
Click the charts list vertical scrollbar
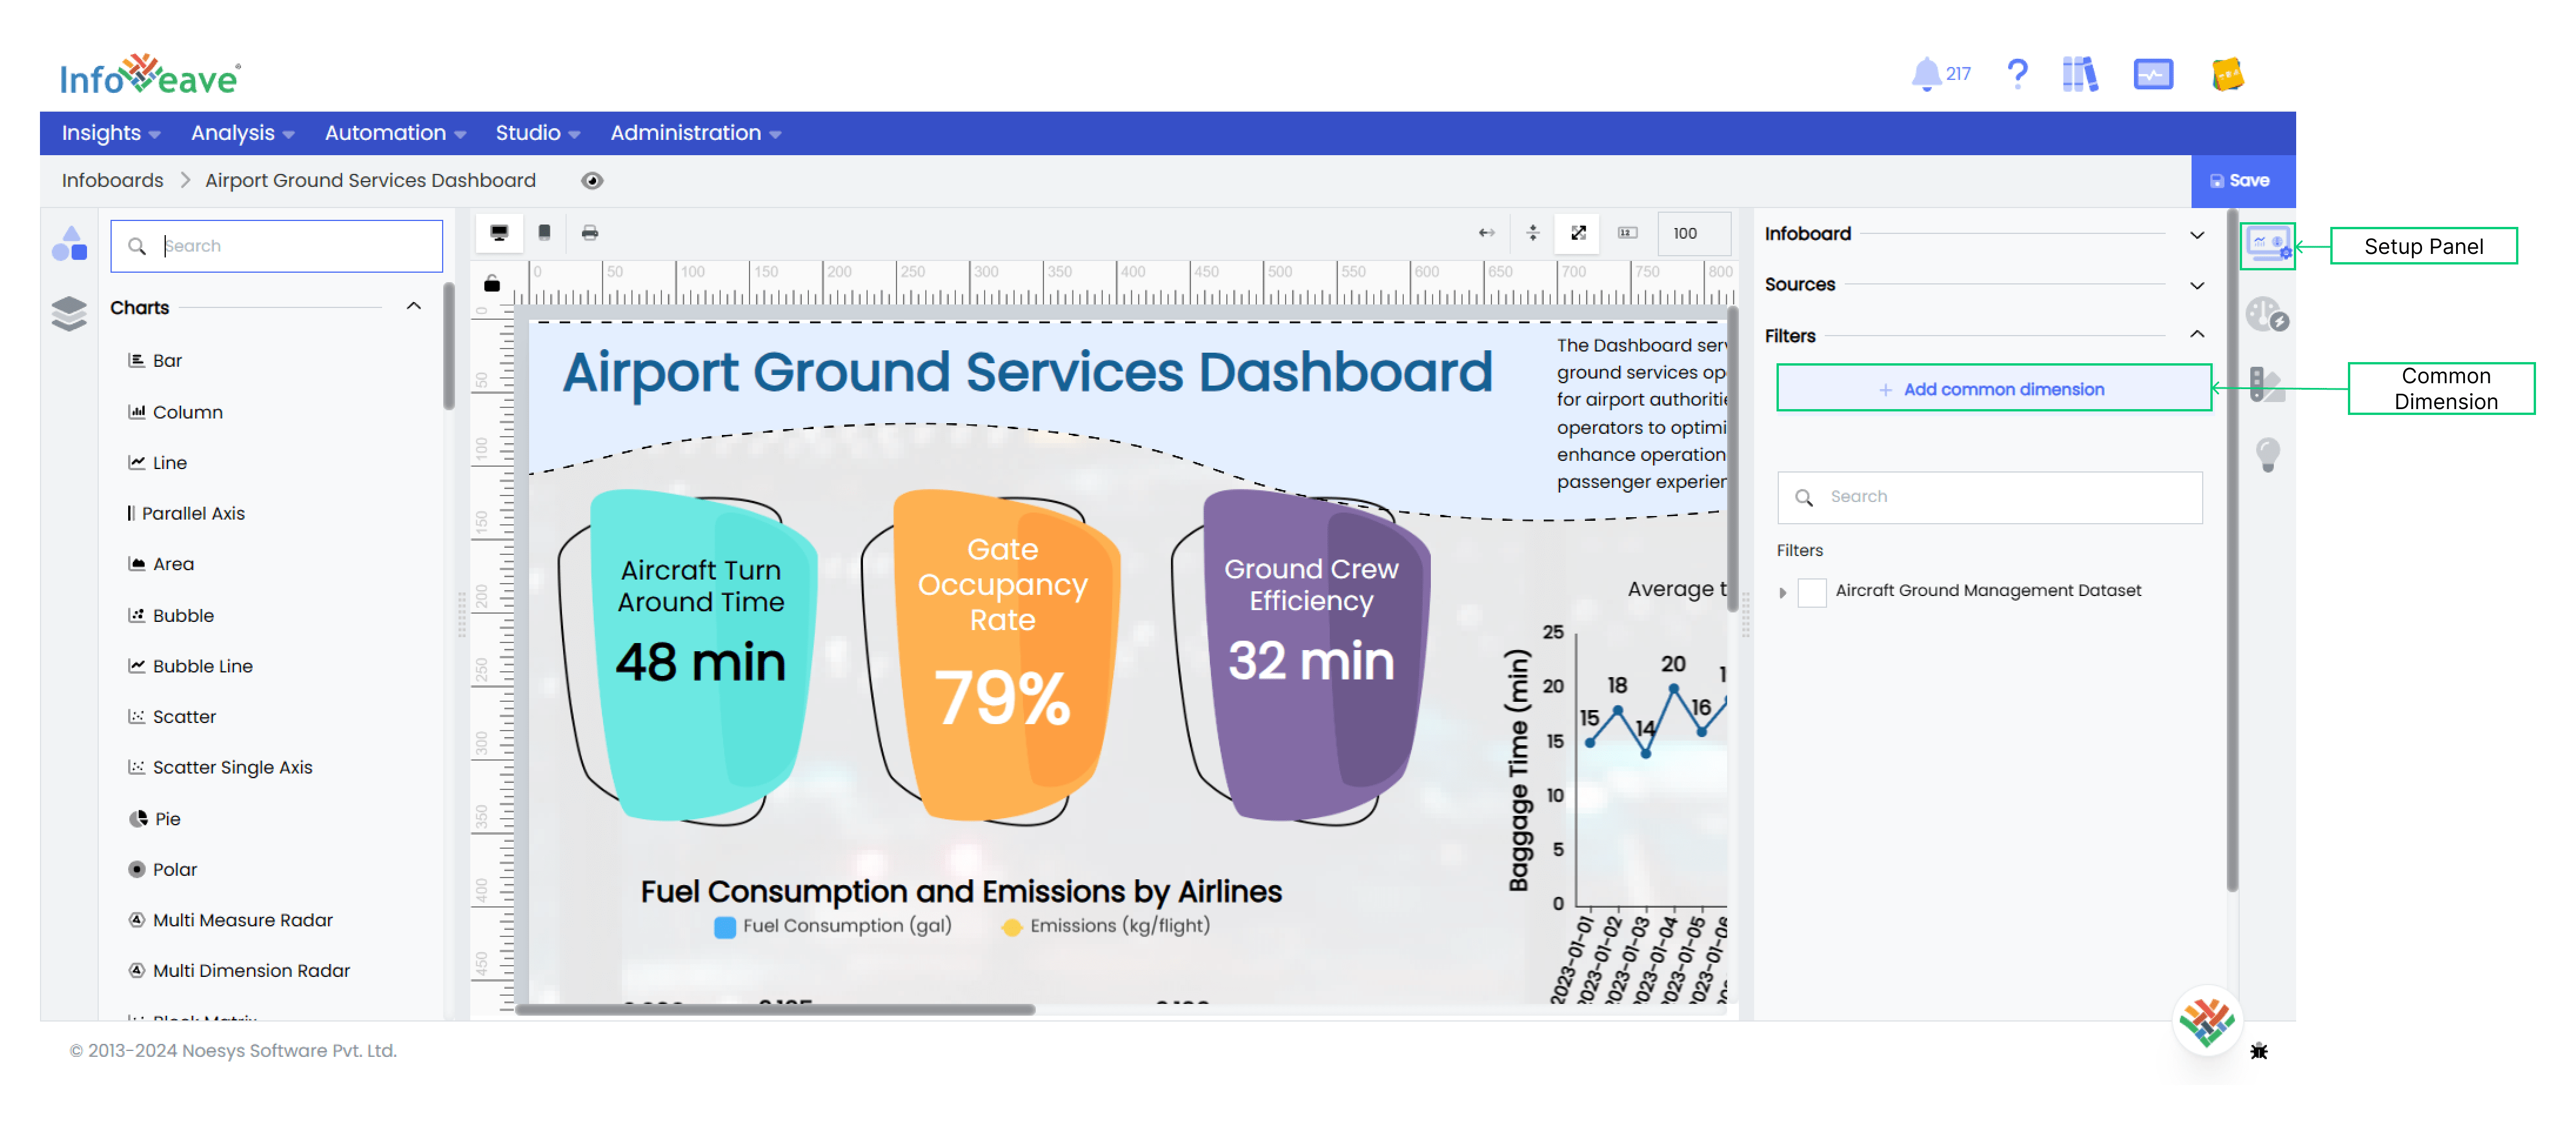(448, 345)
